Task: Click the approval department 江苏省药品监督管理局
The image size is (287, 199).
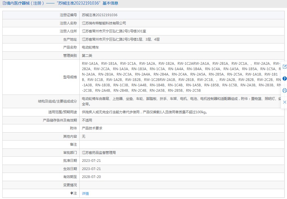Action: 99,152
